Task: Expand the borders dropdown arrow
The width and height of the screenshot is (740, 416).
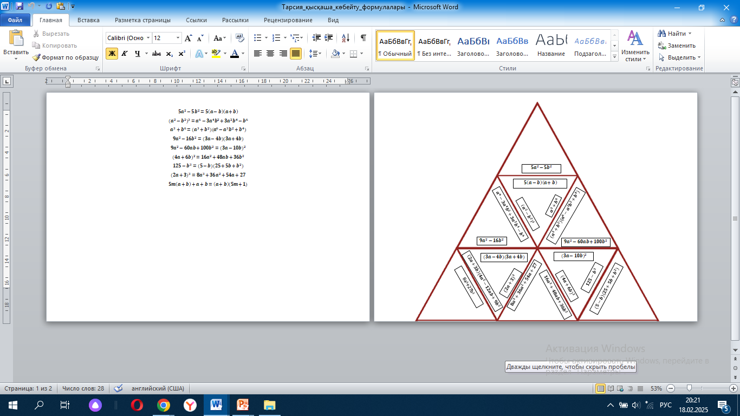Action: pos(362,54)
